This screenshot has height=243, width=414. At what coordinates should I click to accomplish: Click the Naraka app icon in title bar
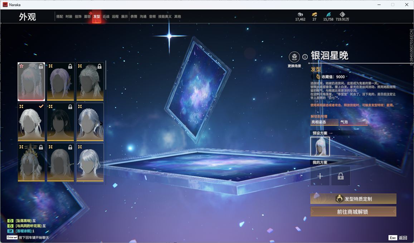[x=5, y=5]
